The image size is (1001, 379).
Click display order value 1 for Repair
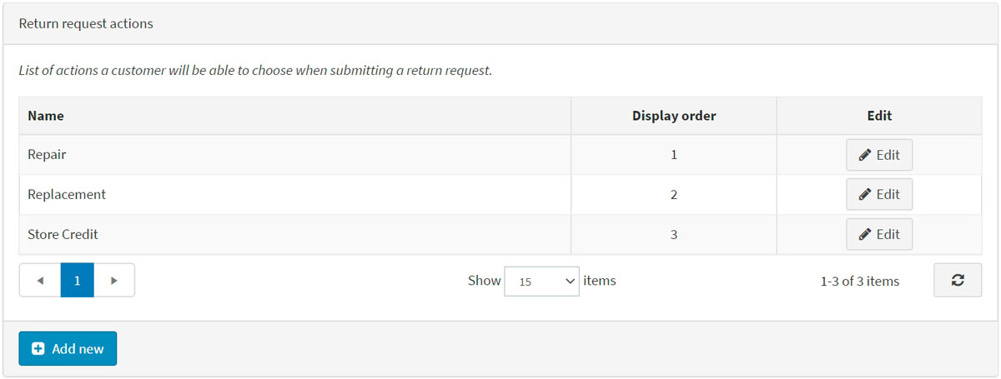(673, 155)
